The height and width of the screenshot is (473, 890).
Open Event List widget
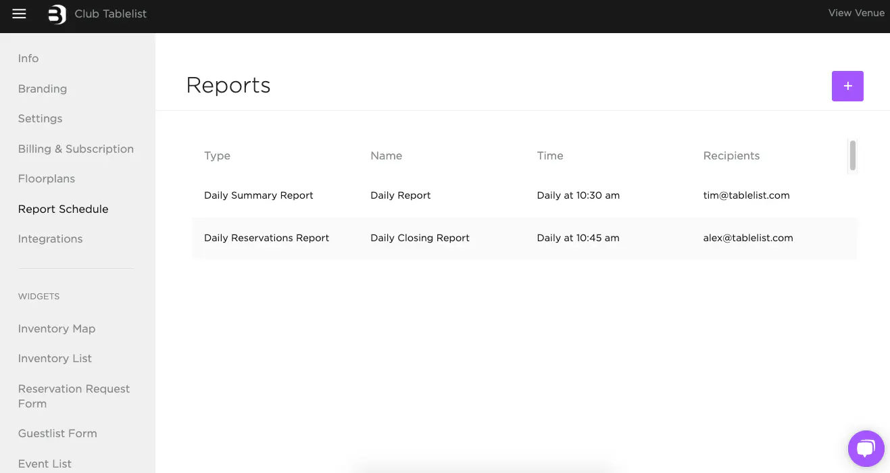tap(45, 464)
